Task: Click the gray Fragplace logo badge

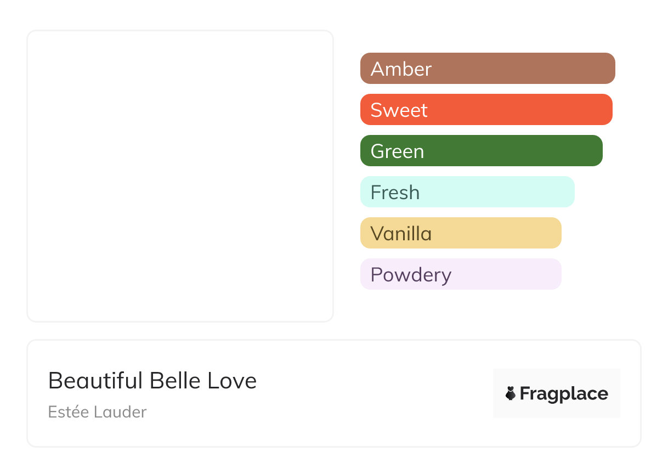Action: pos(557,379)
